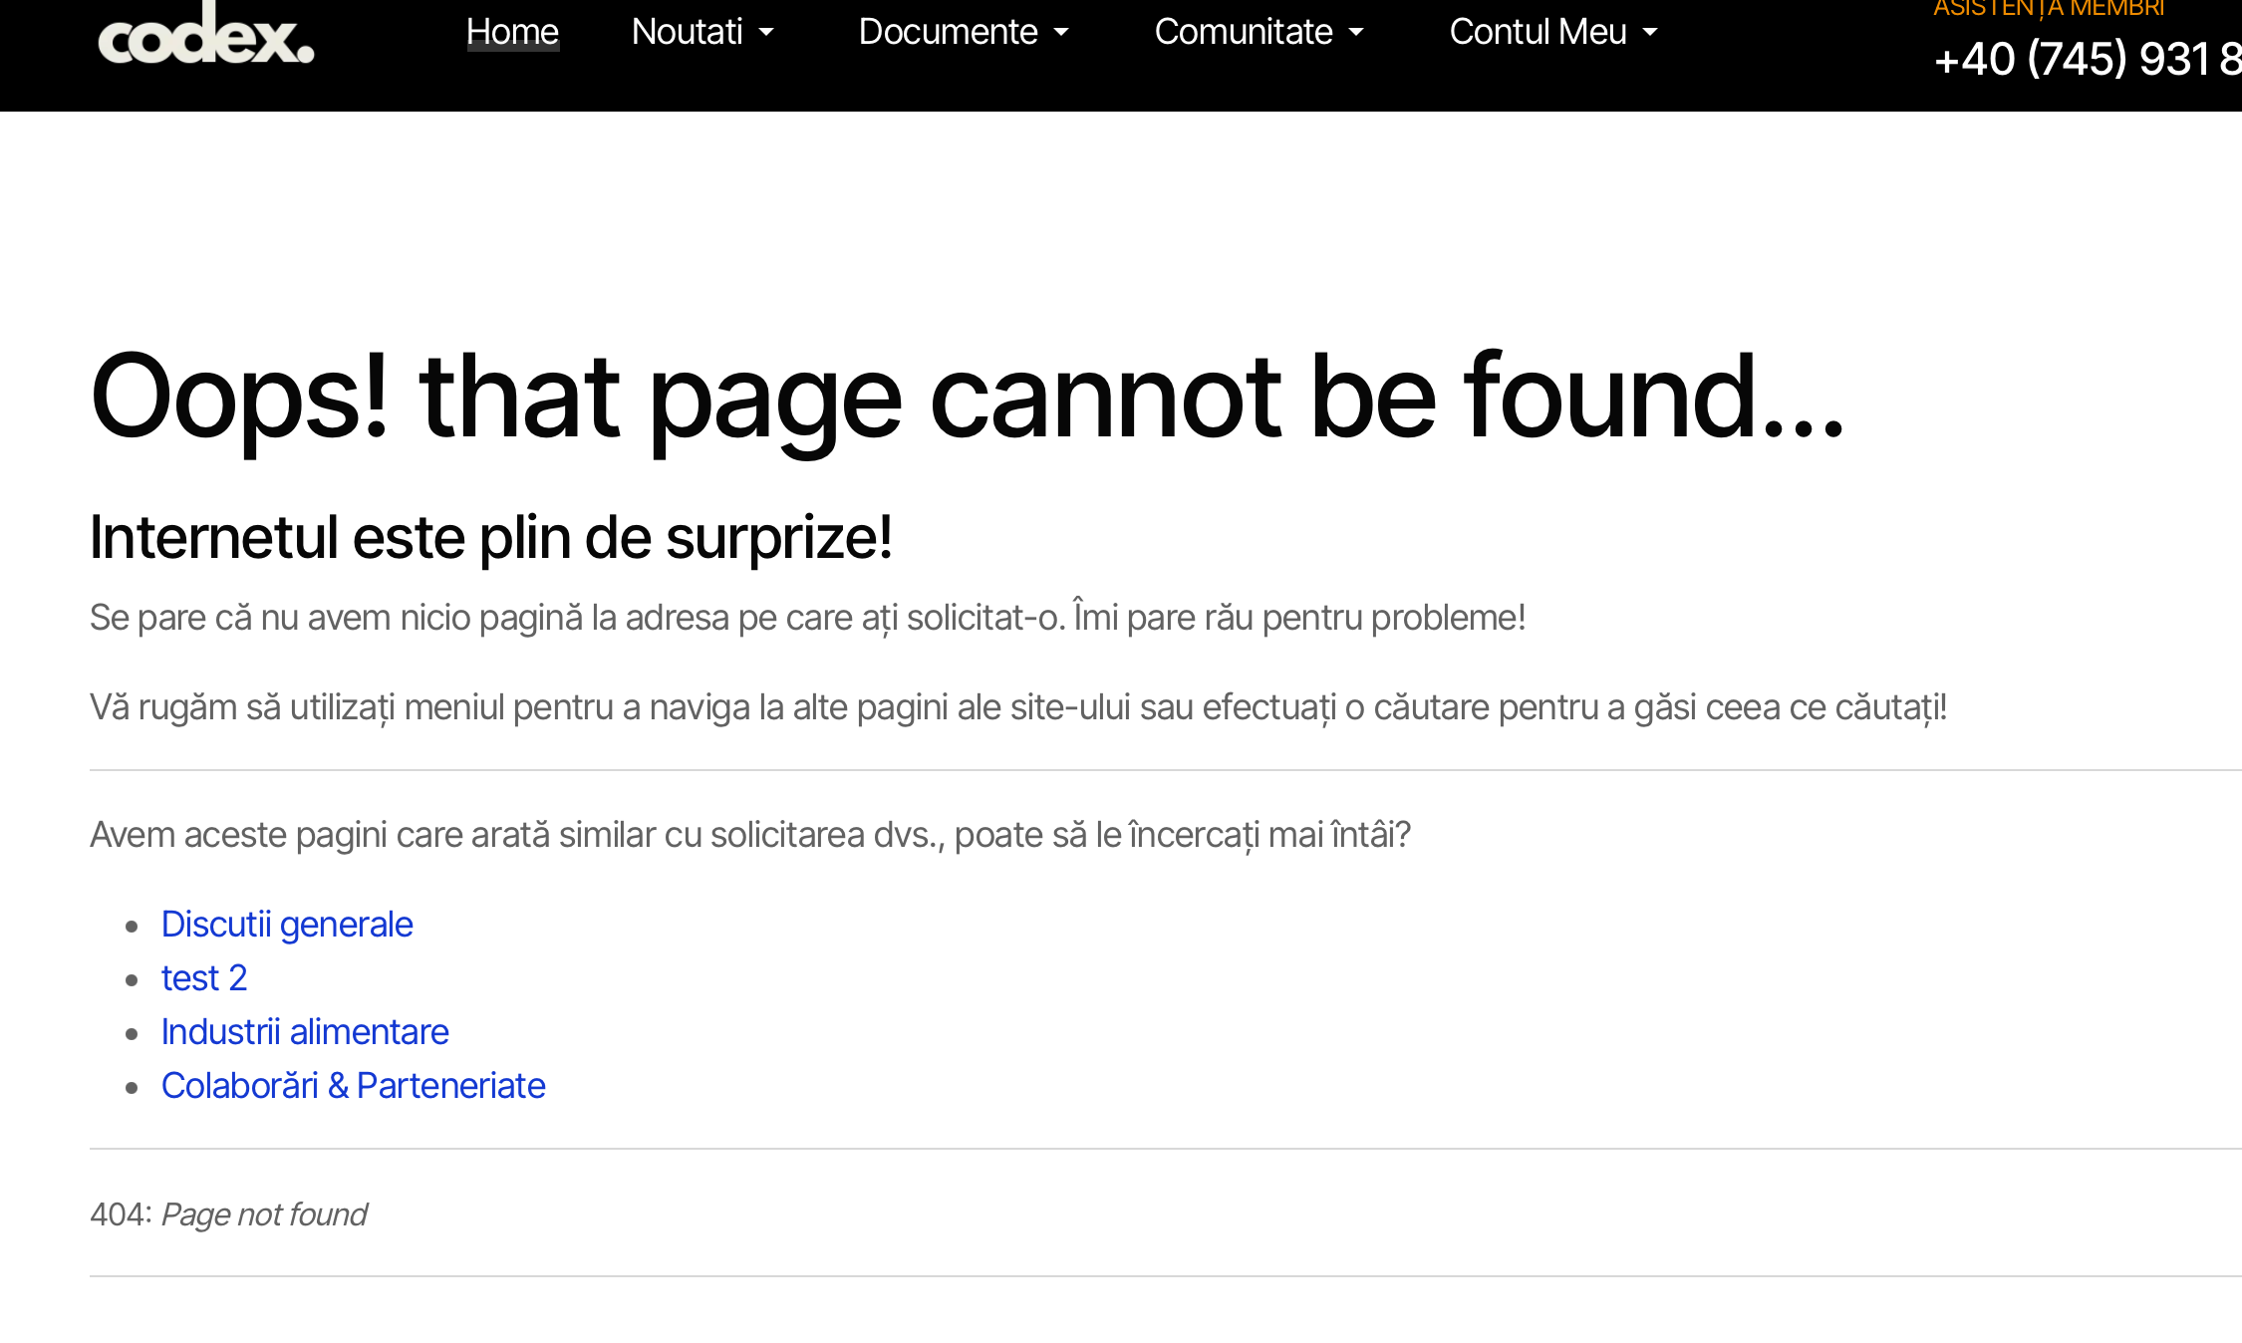
Task: Click the caret arrow beside Noutati
Action: pos(766,33)
